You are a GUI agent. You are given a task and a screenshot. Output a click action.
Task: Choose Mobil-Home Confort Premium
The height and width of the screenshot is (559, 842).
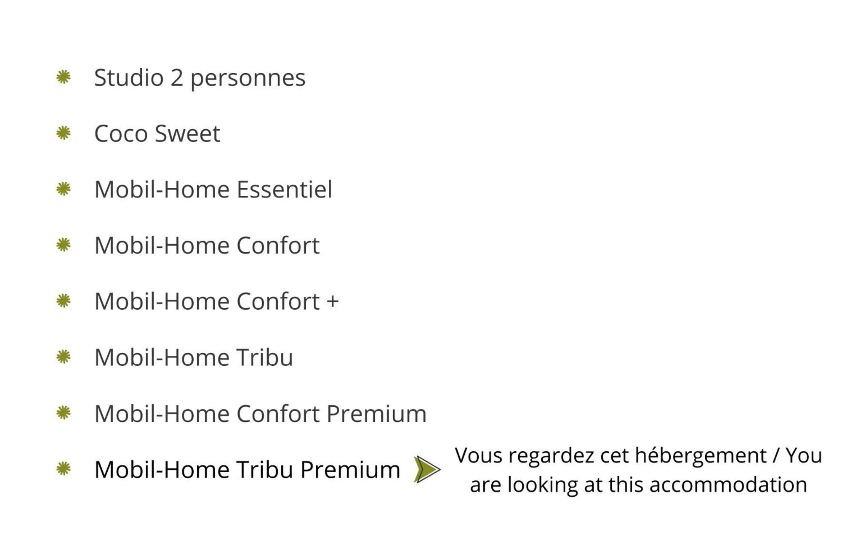tap(260, 413)
